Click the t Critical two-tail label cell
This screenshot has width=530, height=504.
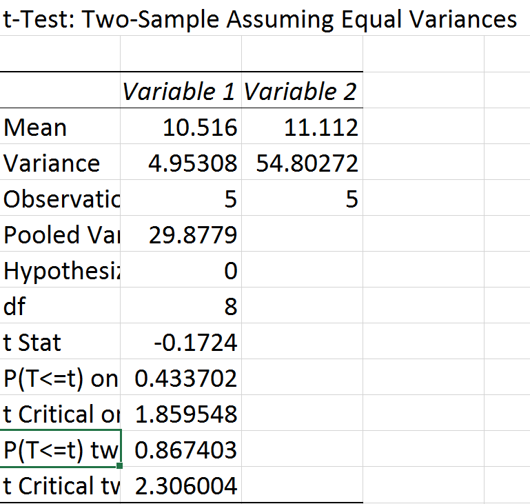coord(61,486)
